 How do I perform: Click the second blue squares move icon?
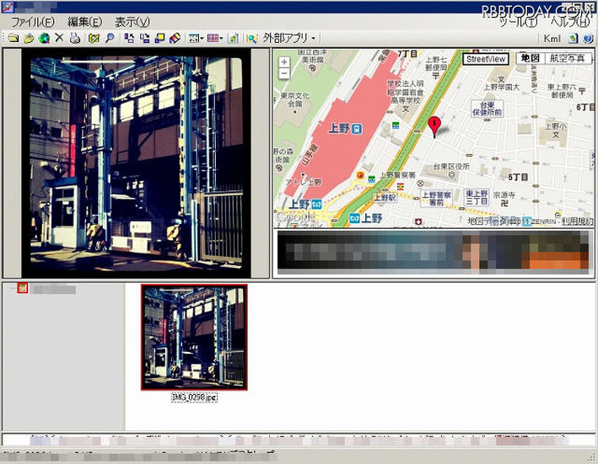(144, 38)
